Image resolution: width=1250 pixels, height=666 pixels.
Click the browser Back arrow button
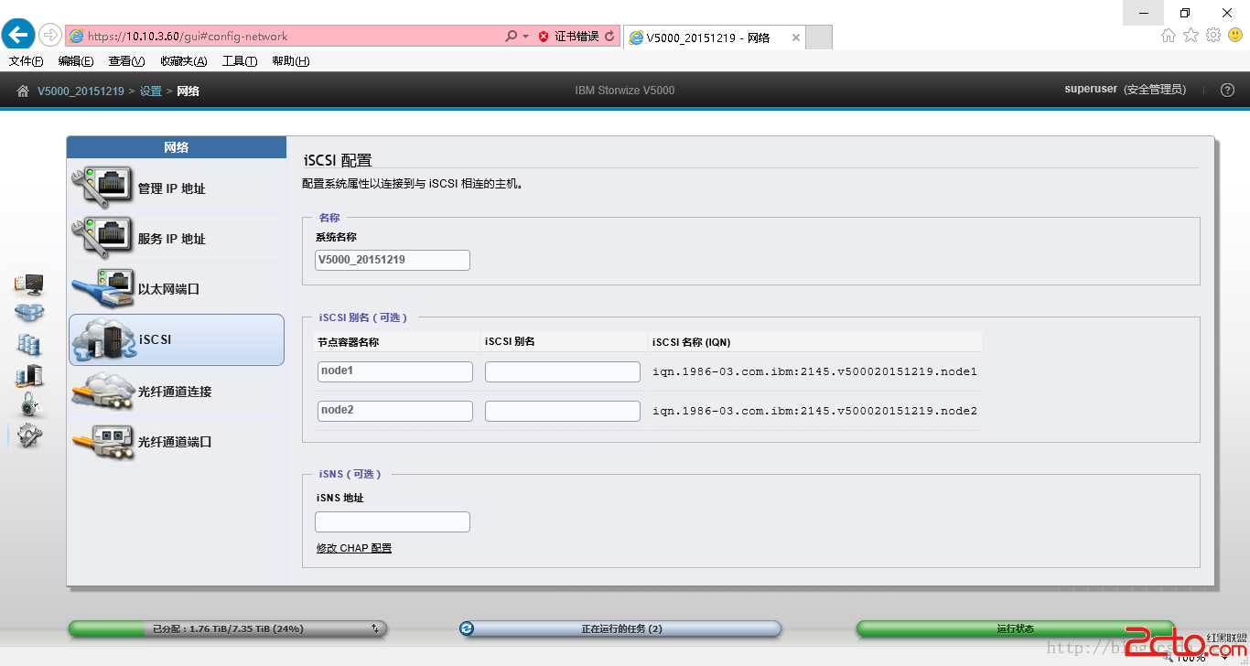[18, 36]
